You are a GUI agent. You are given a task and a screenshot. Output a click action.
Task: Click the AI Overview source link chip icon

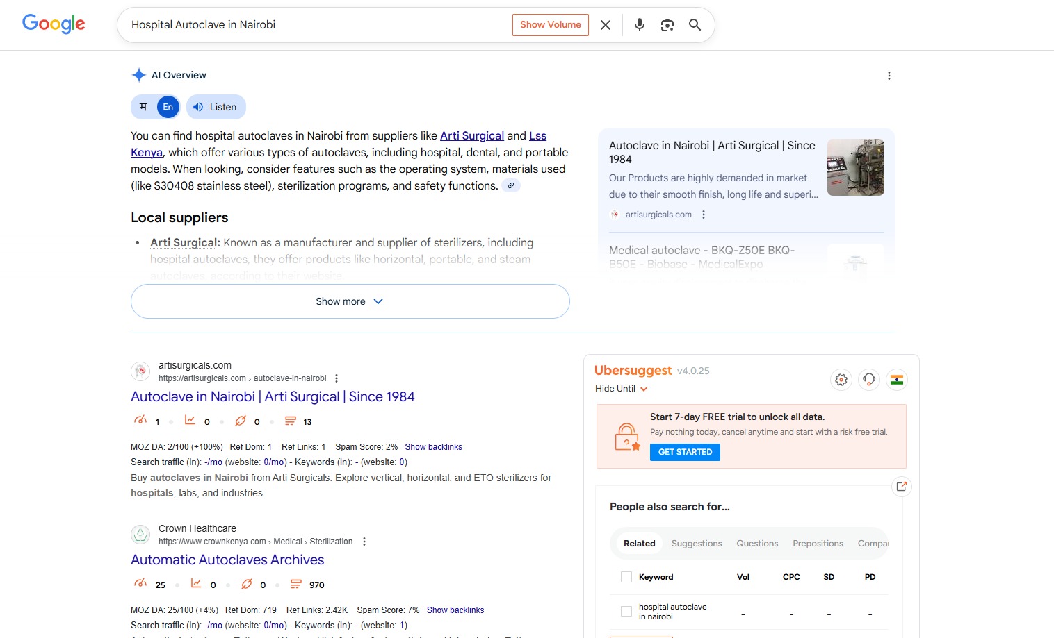click(511, 185)
